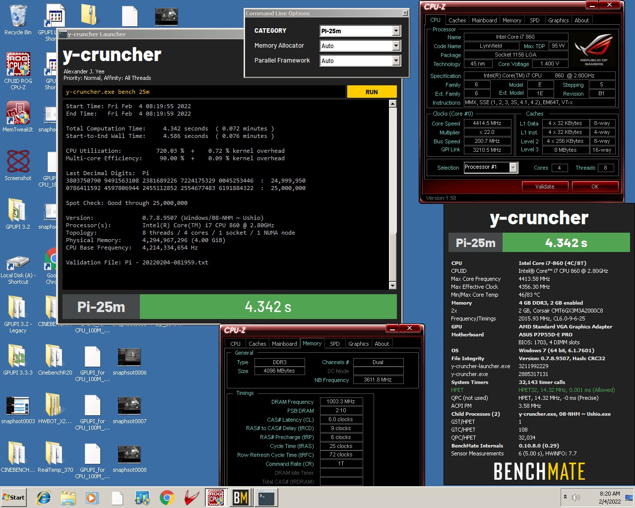Click the BenchMate BM taskbar icon
635x508 pixels.
(x=241, y=498)
